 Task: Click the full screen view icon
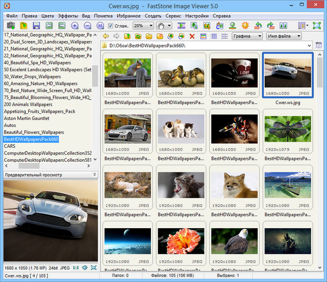click(317, 26)
